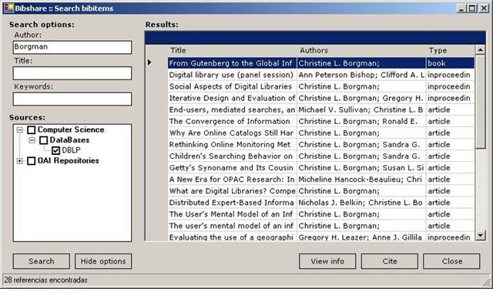Image resolution: width=493 pixels, height=289 pixels.
Task: Select row 'Rethinking Online Monitoring Met'
Action: tap(321, 145)
